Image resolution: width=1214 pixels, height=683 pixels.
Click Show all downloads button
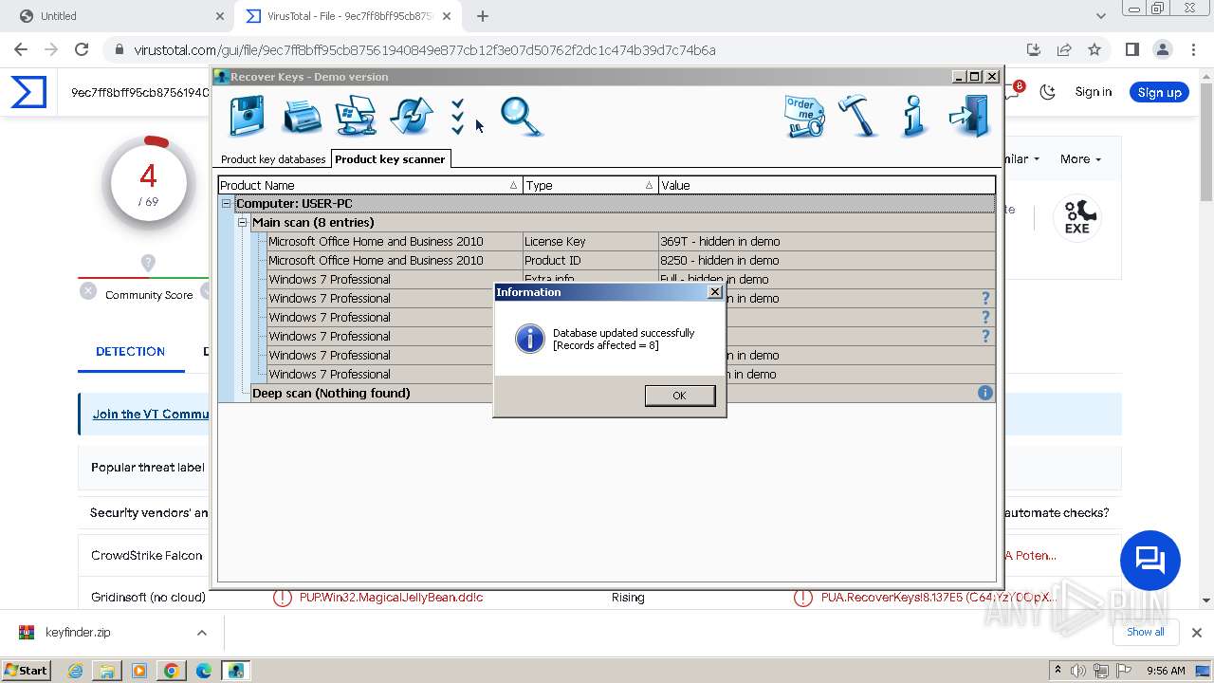pyautogui.click(x=1146, y=632)
